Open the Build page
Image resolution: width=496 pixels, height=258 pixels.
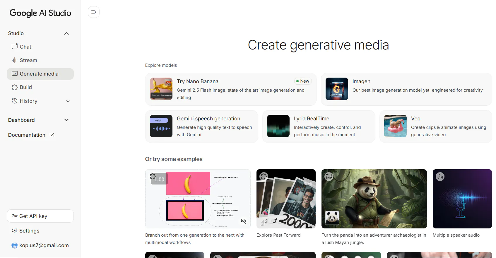(40, 87)
